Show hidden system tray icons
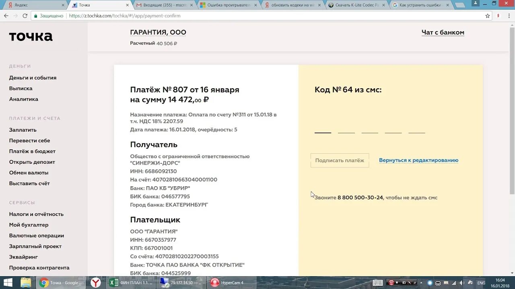This screenshot has height=289, width=515. pyautogui.click(x=422, y=283)
